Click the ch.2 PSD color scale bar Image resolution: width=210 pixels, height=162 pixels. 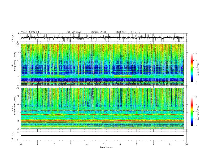[x=192, y=111]
